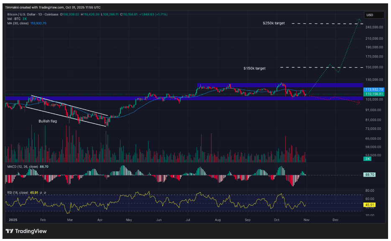Click the '$250k target' annotation label

coord(273,23)
